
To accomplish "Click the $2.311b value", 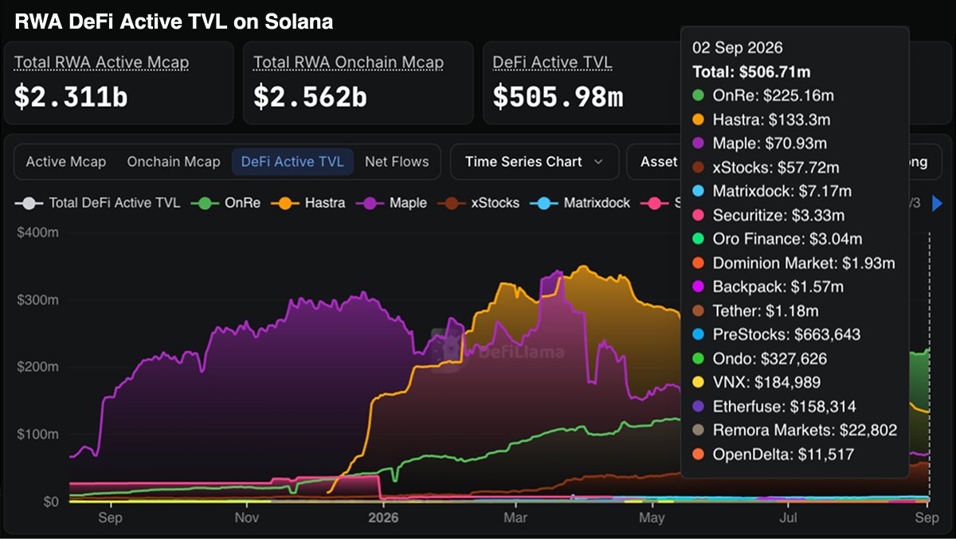I will (x=71, y=96).
